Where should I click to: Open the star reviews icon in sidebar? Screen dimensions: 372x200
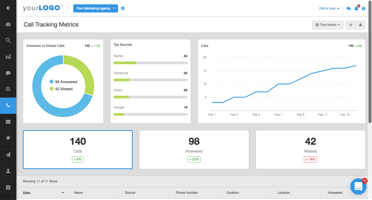point(8,138)
